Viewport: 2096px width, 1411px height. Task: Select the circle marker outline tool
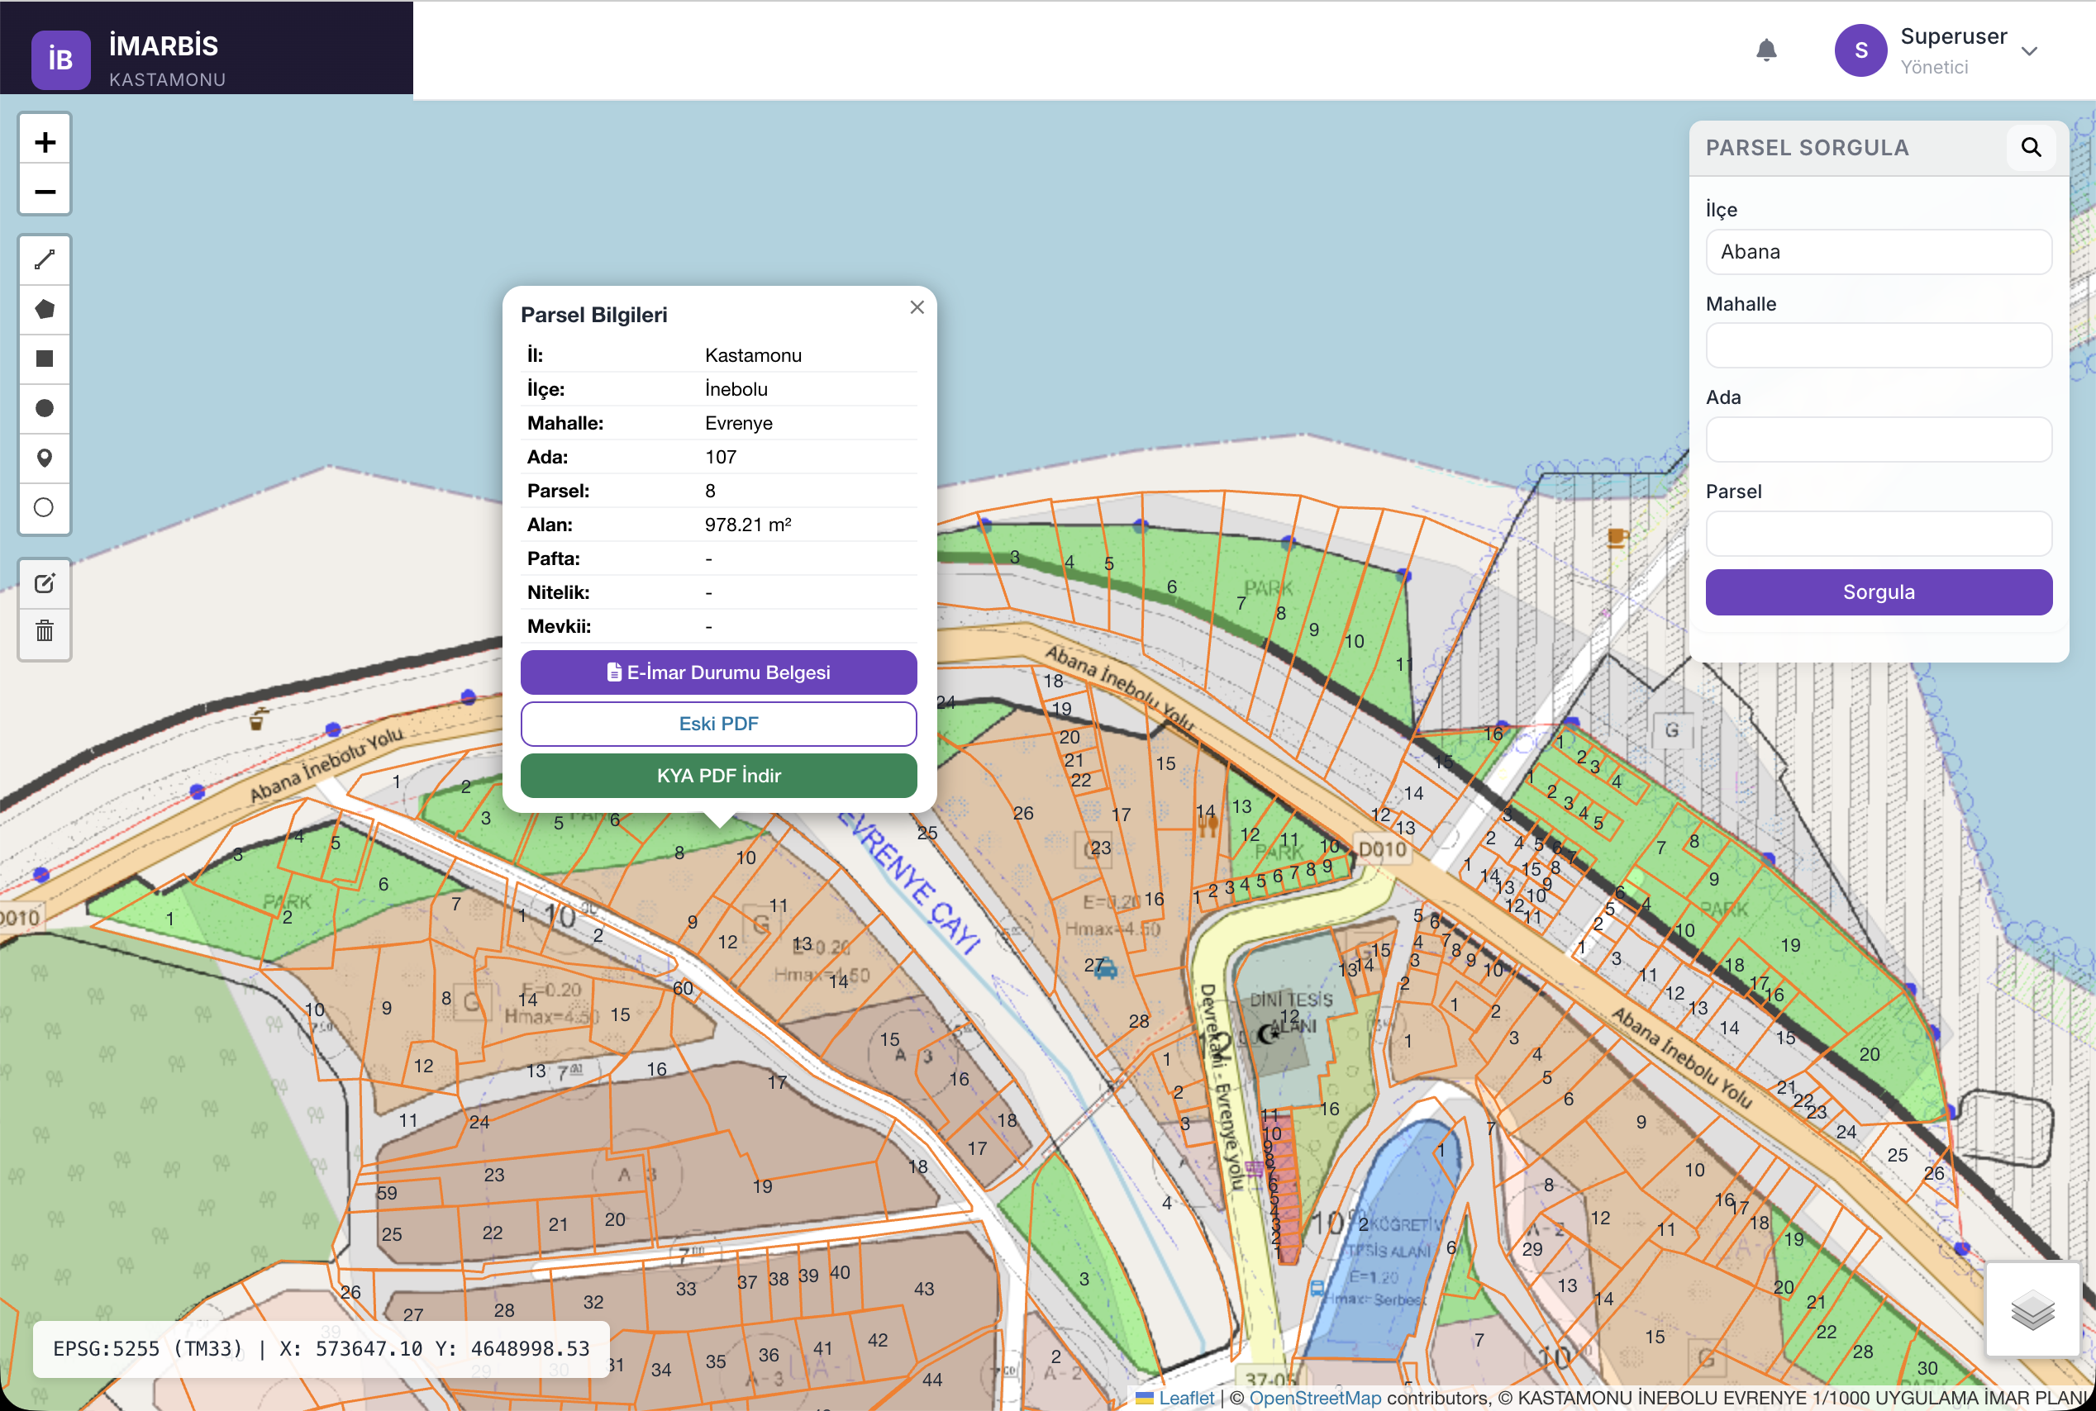(x=45, y=507)
